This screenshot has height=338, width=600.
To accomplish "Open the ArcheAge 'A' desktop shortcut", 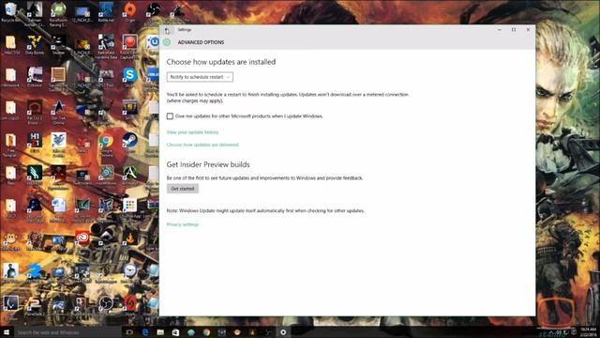I will pos(129,175).
